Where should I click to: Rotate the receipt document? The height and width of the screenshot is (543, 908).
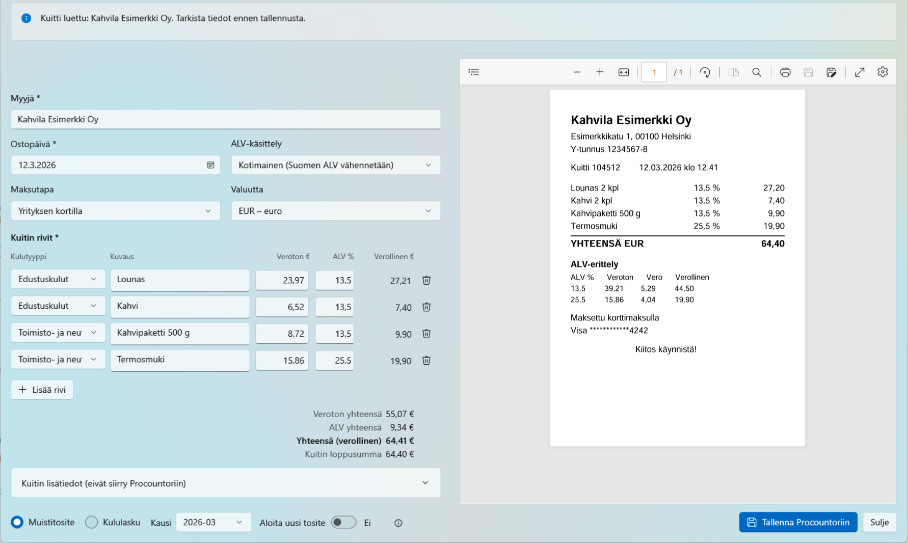[705, 72]
